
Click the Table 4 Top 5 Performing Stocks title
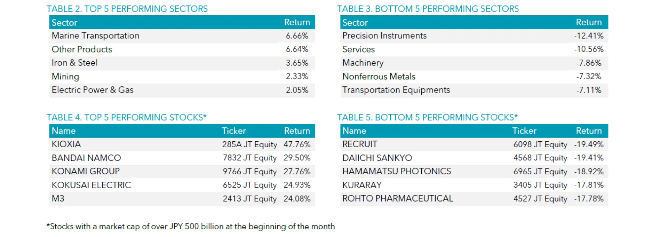coord(126,117)
